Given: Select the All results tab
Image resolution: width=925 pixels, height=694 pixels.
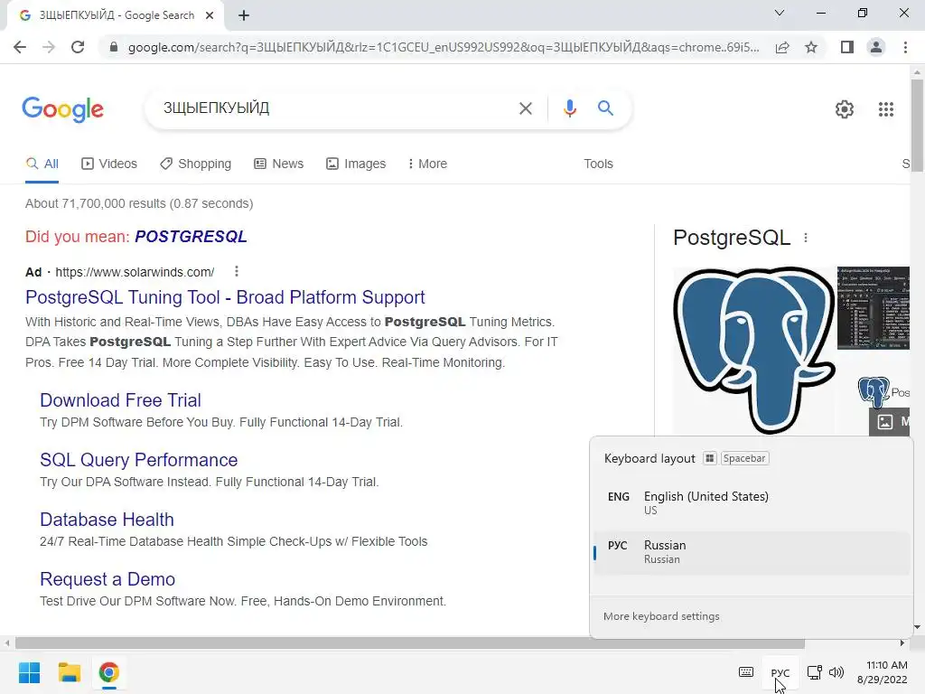Looking at the screenshot, I should [42, 164].
